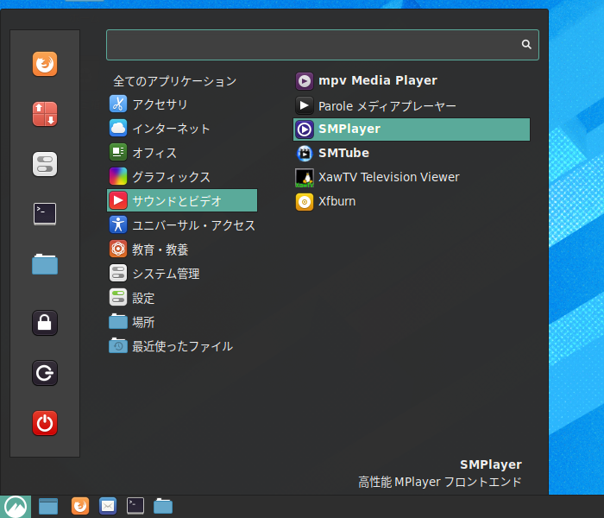Viewport: 604px width, 518px height.
Task: Open the file manager folder in the sidebar
Action: point(45,264)
